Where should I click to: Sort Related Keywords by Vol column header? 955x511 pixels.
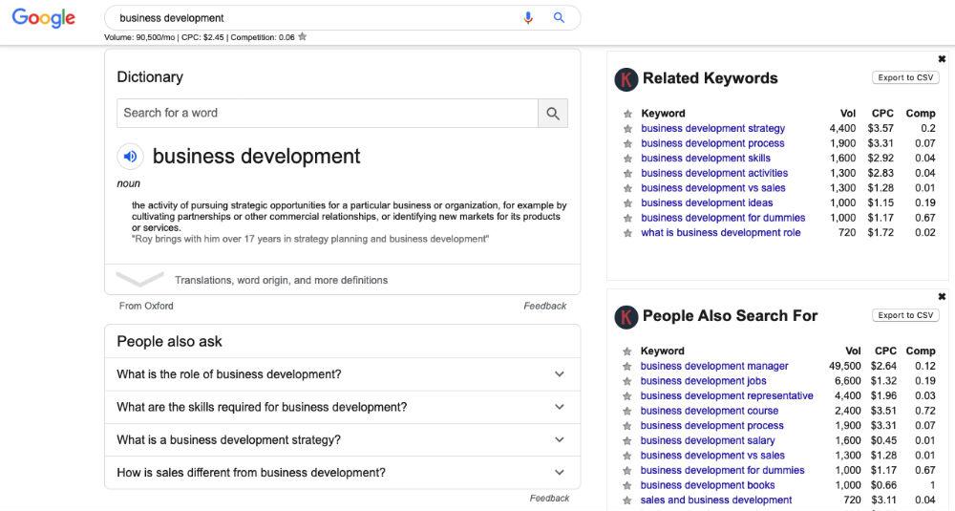coord(847,113)
